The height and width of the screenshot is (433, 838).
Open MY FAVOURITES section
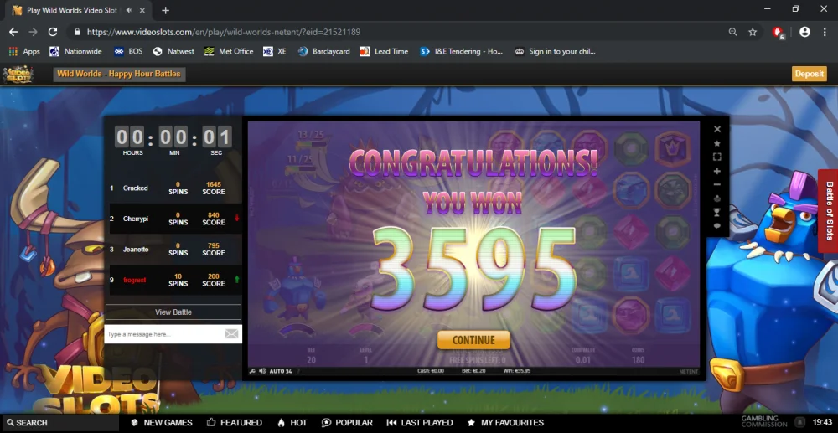(505, 423)
